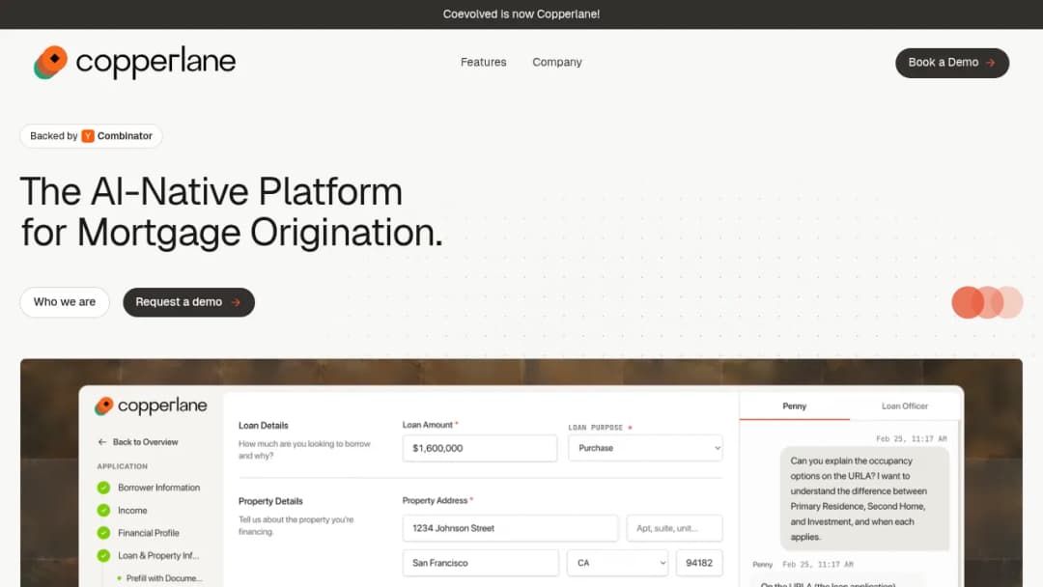
Task: Click the Backed by Combinator badge
Action: [91, 136]
